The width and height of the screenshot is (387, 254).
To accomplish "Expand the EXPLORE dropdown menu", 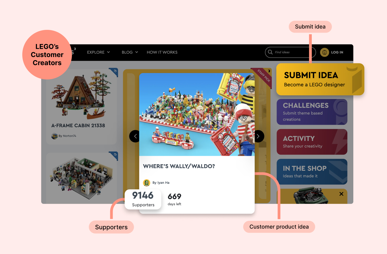I will tap(98, 52).
